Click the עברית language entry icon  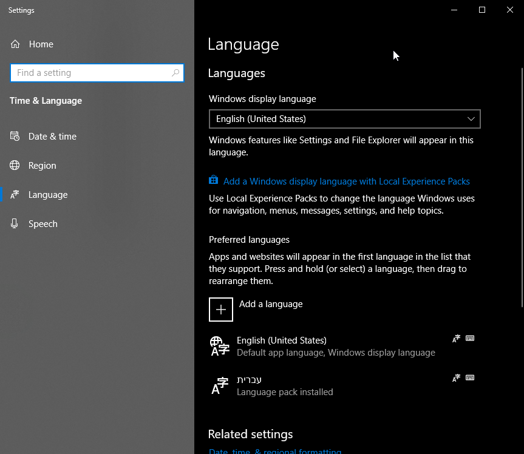[x=220, y=385]
